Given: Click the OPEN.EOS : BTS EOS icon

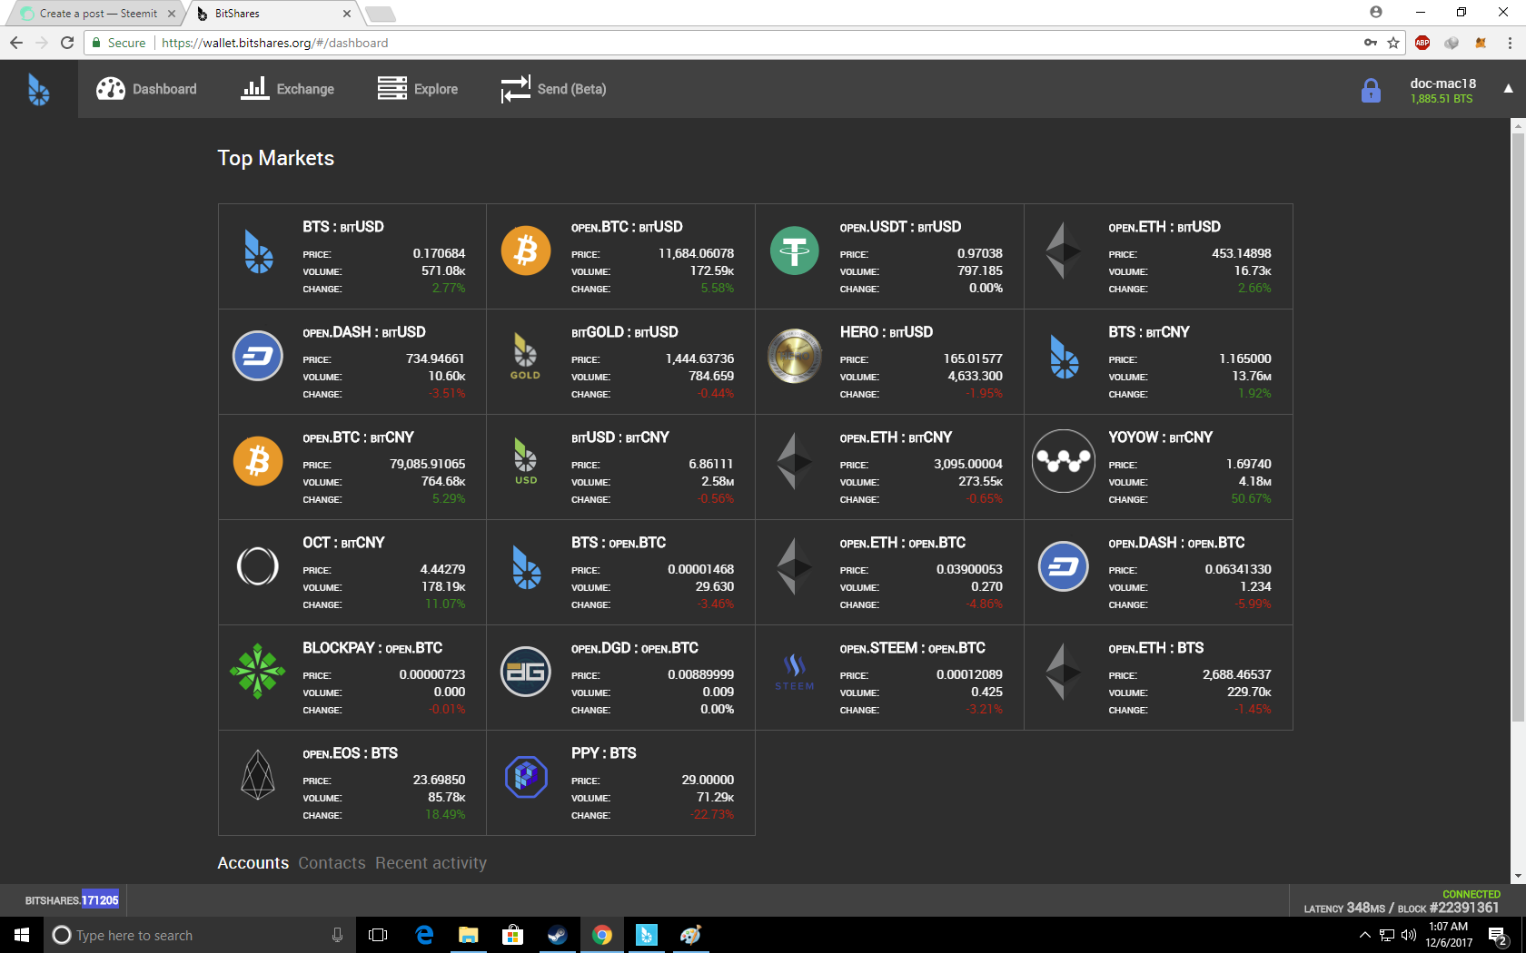Looking at the screenshot, I should coord(258,775).
